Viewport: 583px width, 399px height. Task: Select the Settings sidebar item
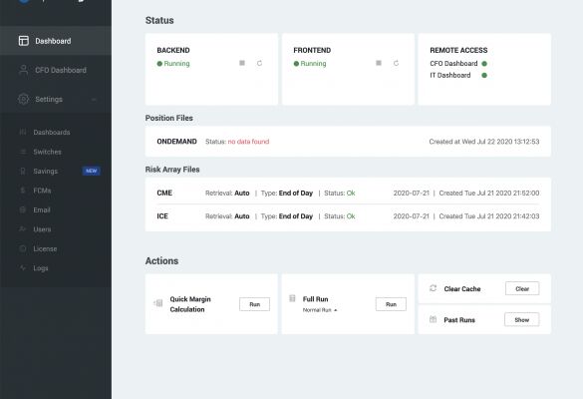56,100
